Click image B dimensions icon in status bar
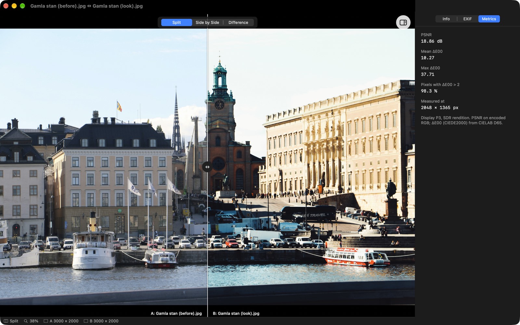 [86, 321]
